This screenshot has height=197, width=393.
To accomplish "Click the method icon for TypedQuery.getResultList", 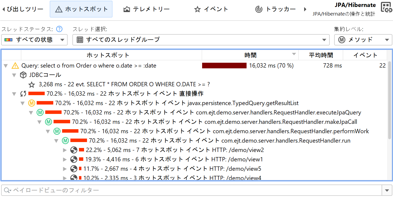I will [x=32, y=103].
